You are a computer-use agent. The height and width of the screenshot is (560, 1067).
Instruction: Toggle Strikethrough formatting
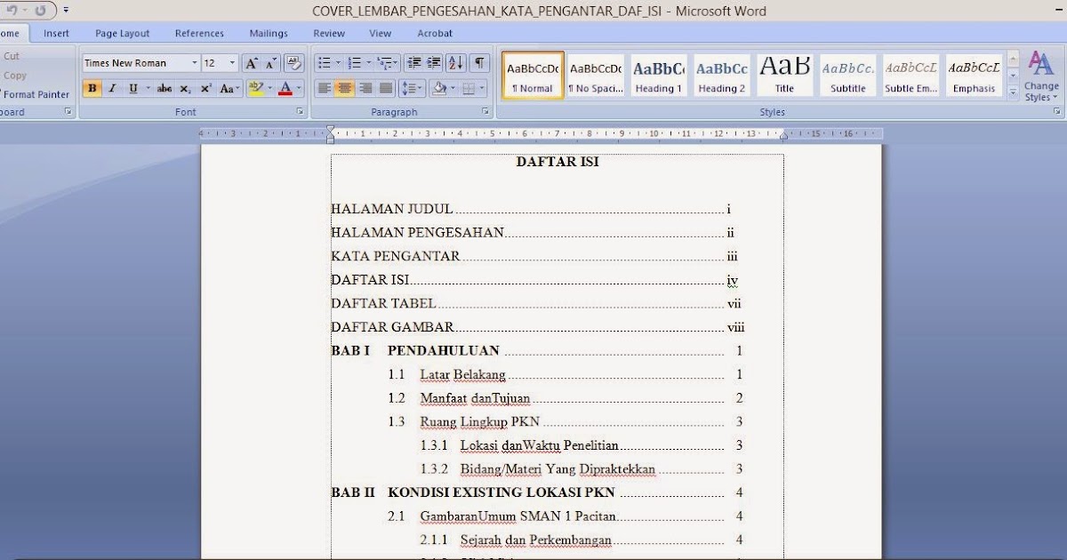[x=164, y=89]
